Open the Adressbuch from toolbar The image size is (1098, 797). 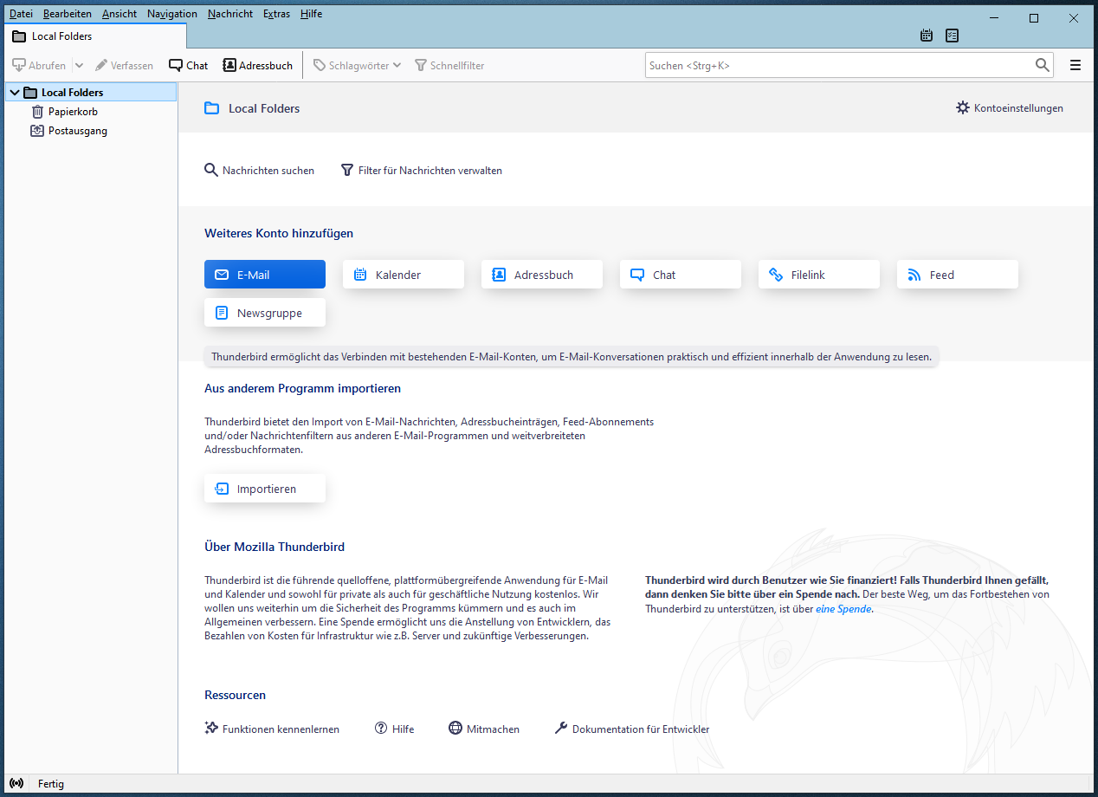(x=258, y=65)
